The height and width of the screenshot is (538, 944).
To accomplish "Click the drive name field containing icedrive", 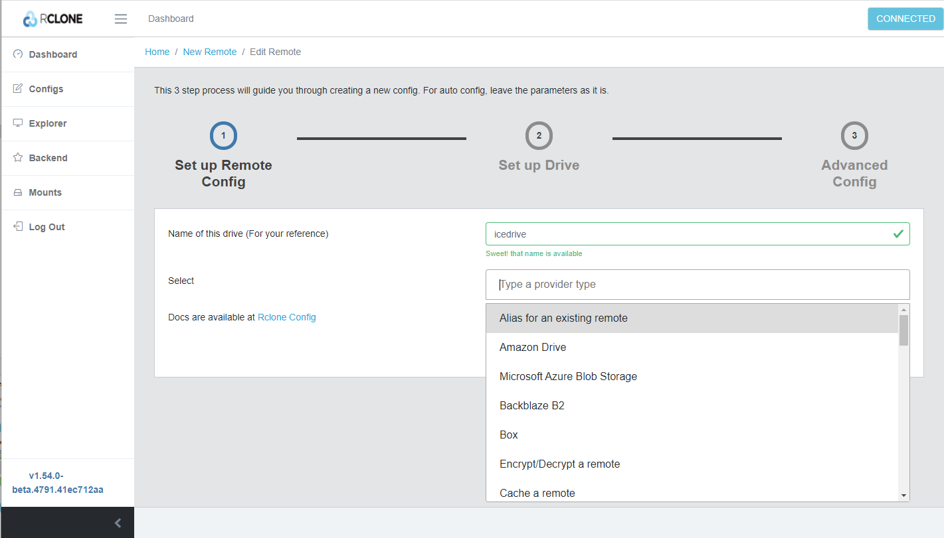I will [x=698, y=234].
